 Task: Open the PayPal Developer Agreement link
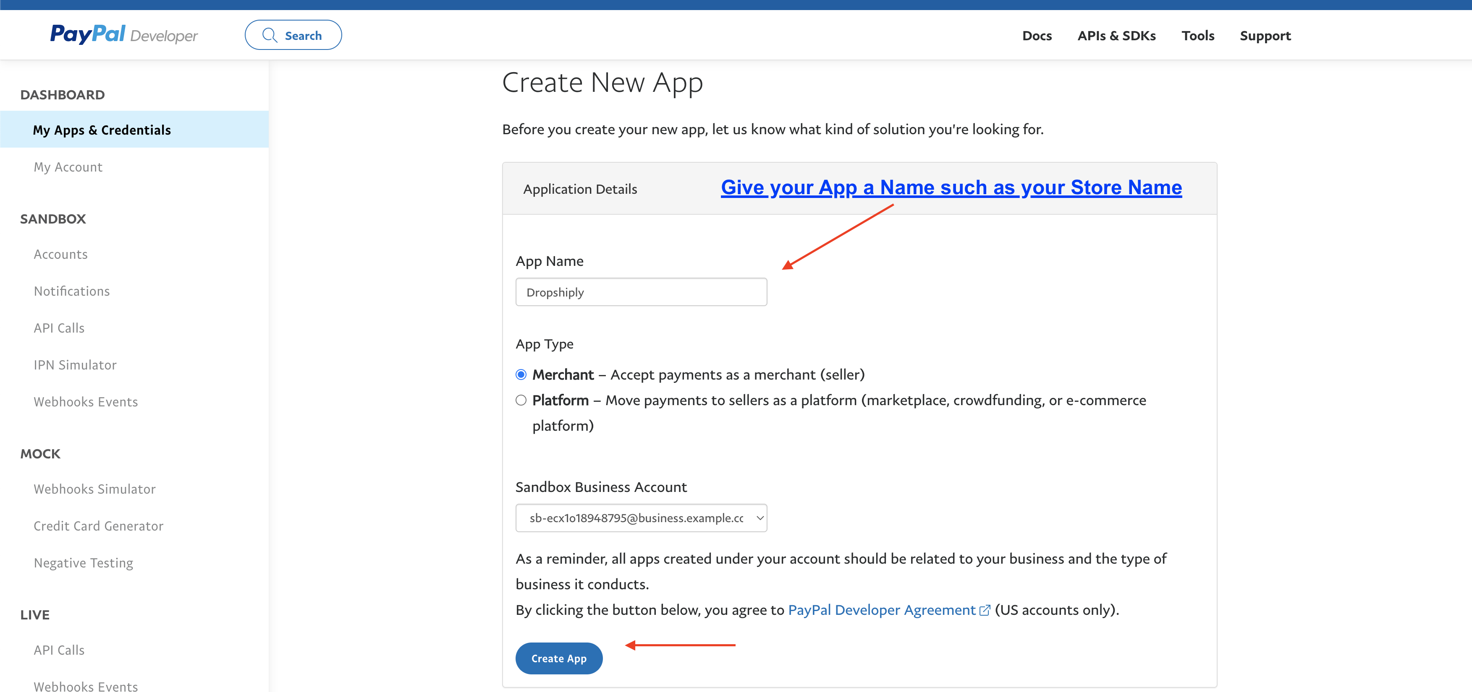(881, 610)
